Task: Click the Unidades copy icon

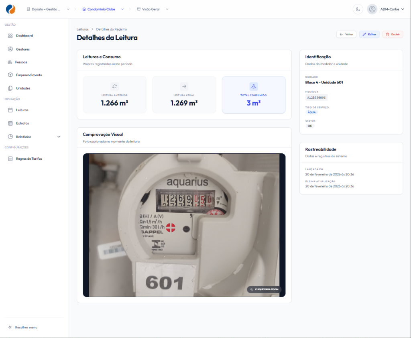Action: 10,88
